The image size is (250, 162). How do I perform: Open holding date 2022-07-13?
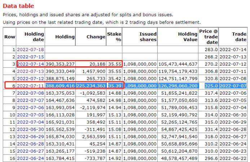click(30, 71)
